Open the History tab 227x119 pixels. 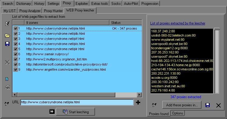[x=39, y=3]
